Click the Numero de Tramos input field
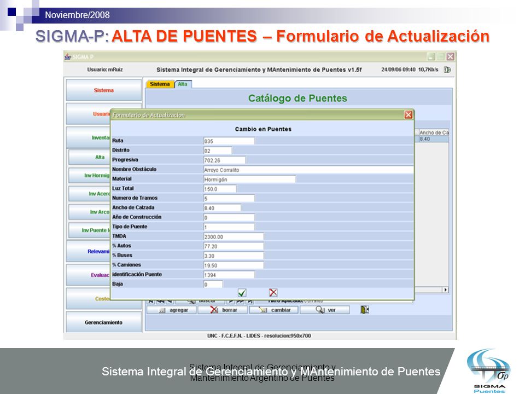 pos(229,198)
